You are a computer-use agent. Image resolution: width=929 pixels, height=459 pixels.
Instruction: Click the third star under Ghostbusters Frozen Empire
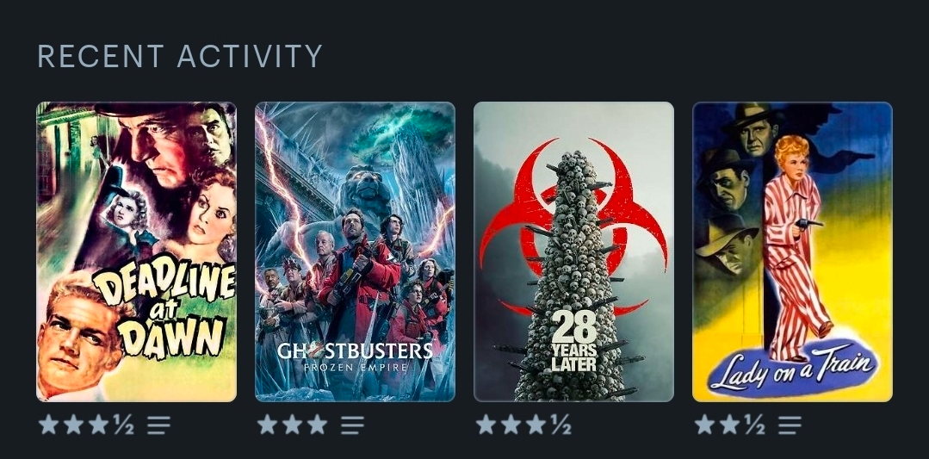coord(317,425)
